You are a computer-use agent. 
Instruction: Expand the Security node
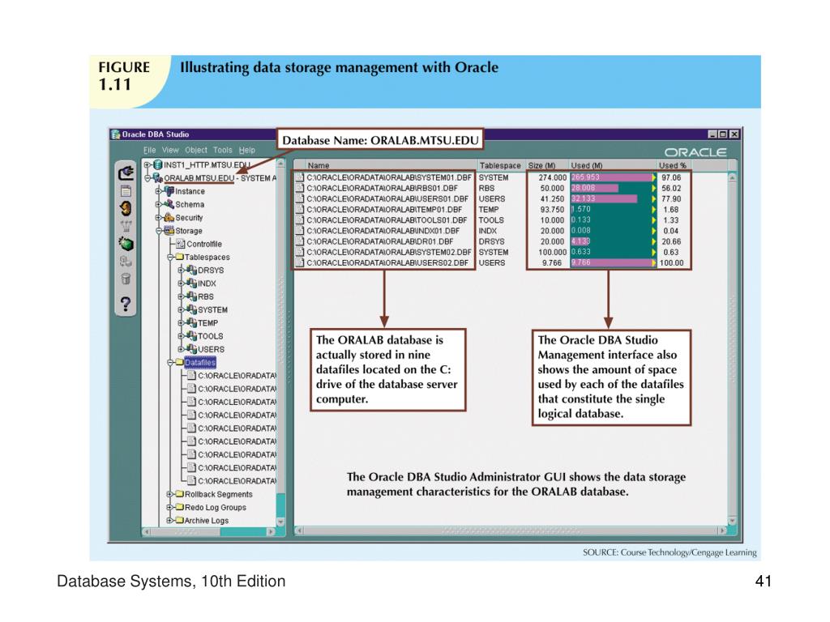coord(158,217)
